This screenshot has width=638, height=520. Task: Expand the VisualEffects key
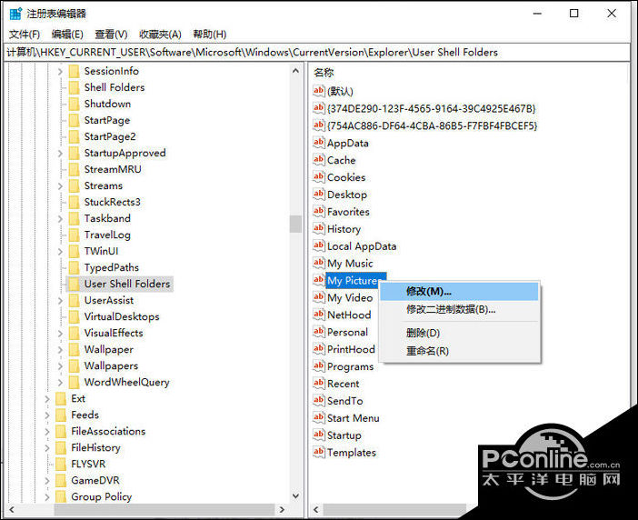pos(60,334)
